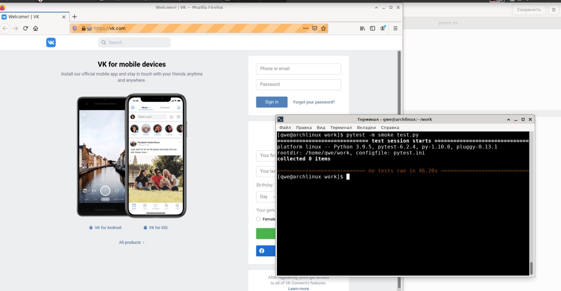Select the Female radio button

click(259, 219)
